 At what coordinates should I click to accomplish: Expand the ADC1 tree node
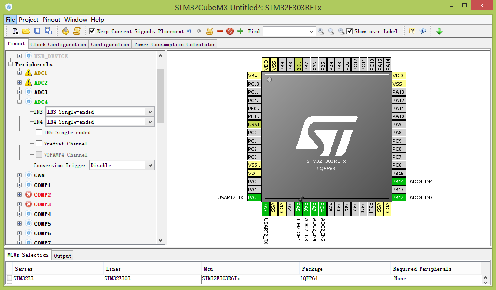pos(20,72)
